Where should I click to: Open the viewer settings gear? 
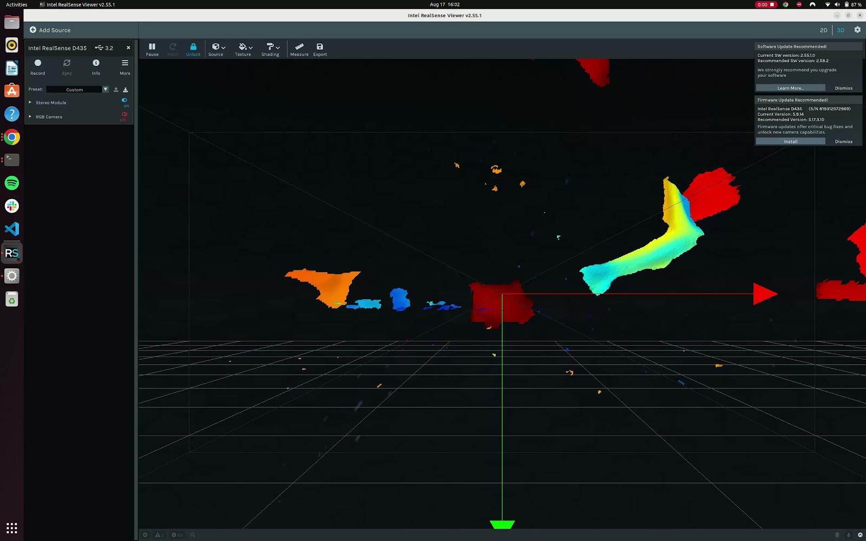coord(857,30)
